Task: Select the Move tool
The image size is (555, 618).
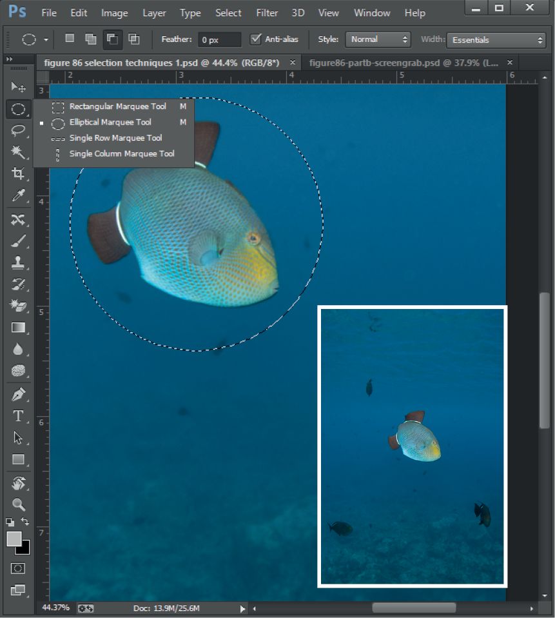Action: coord(18,86)
